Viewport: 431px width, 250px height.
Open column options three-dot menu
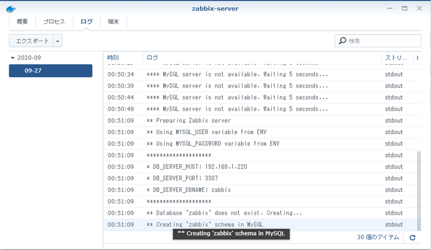tap(417, 58)
